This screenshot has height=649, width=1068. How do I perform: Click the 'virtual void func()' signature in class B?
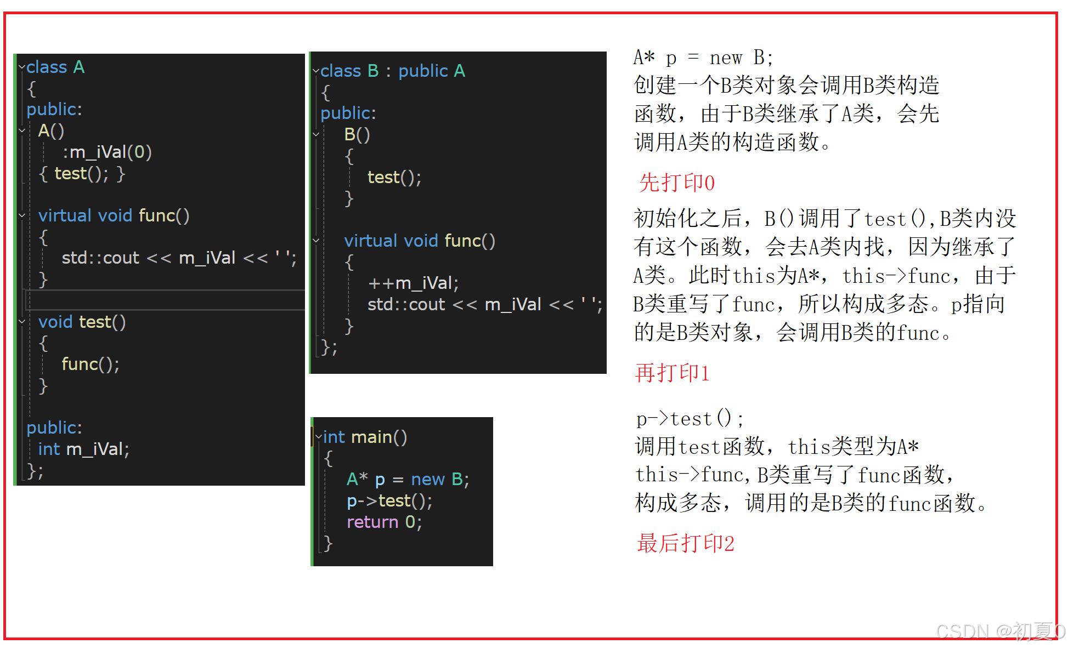[x=420, y=241]
